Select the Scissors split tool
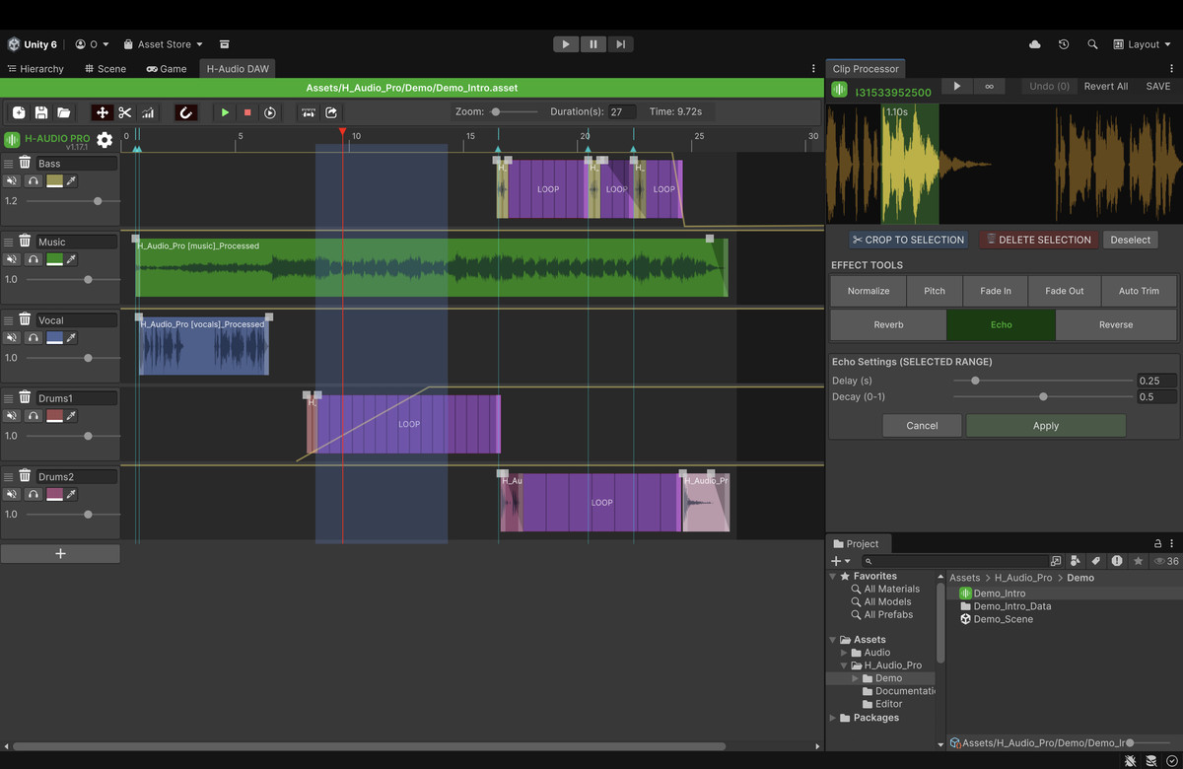This screenshot has height=769, width=1183. tap(124, 111)
